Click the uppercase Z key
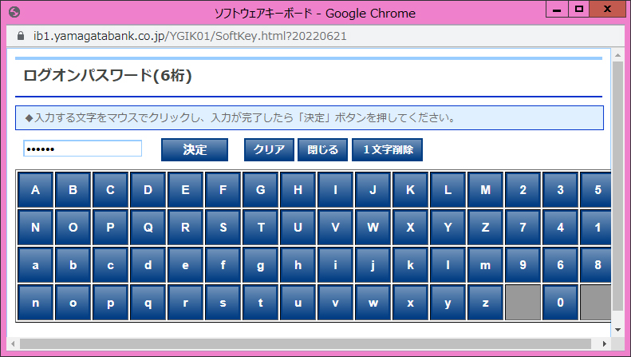Viewport: 631px width, 357px height. (485, 228)
